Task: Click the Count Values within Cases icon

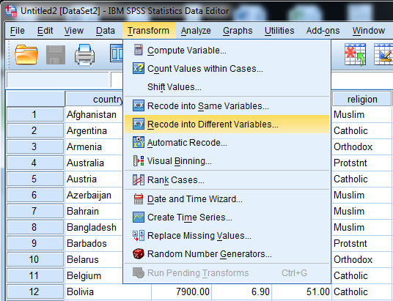Action: [139, 68]
